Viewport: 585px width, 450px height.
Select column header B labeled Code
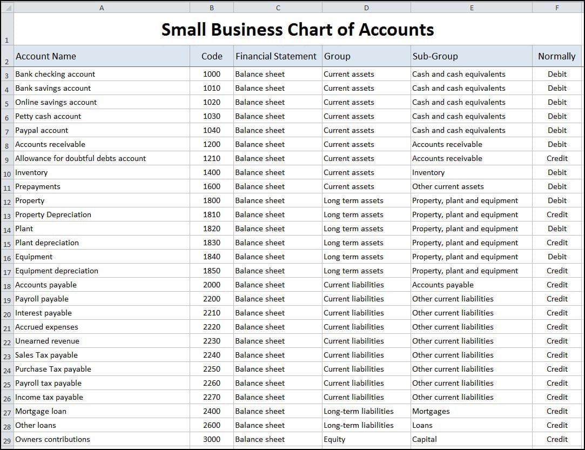(211, 8)
